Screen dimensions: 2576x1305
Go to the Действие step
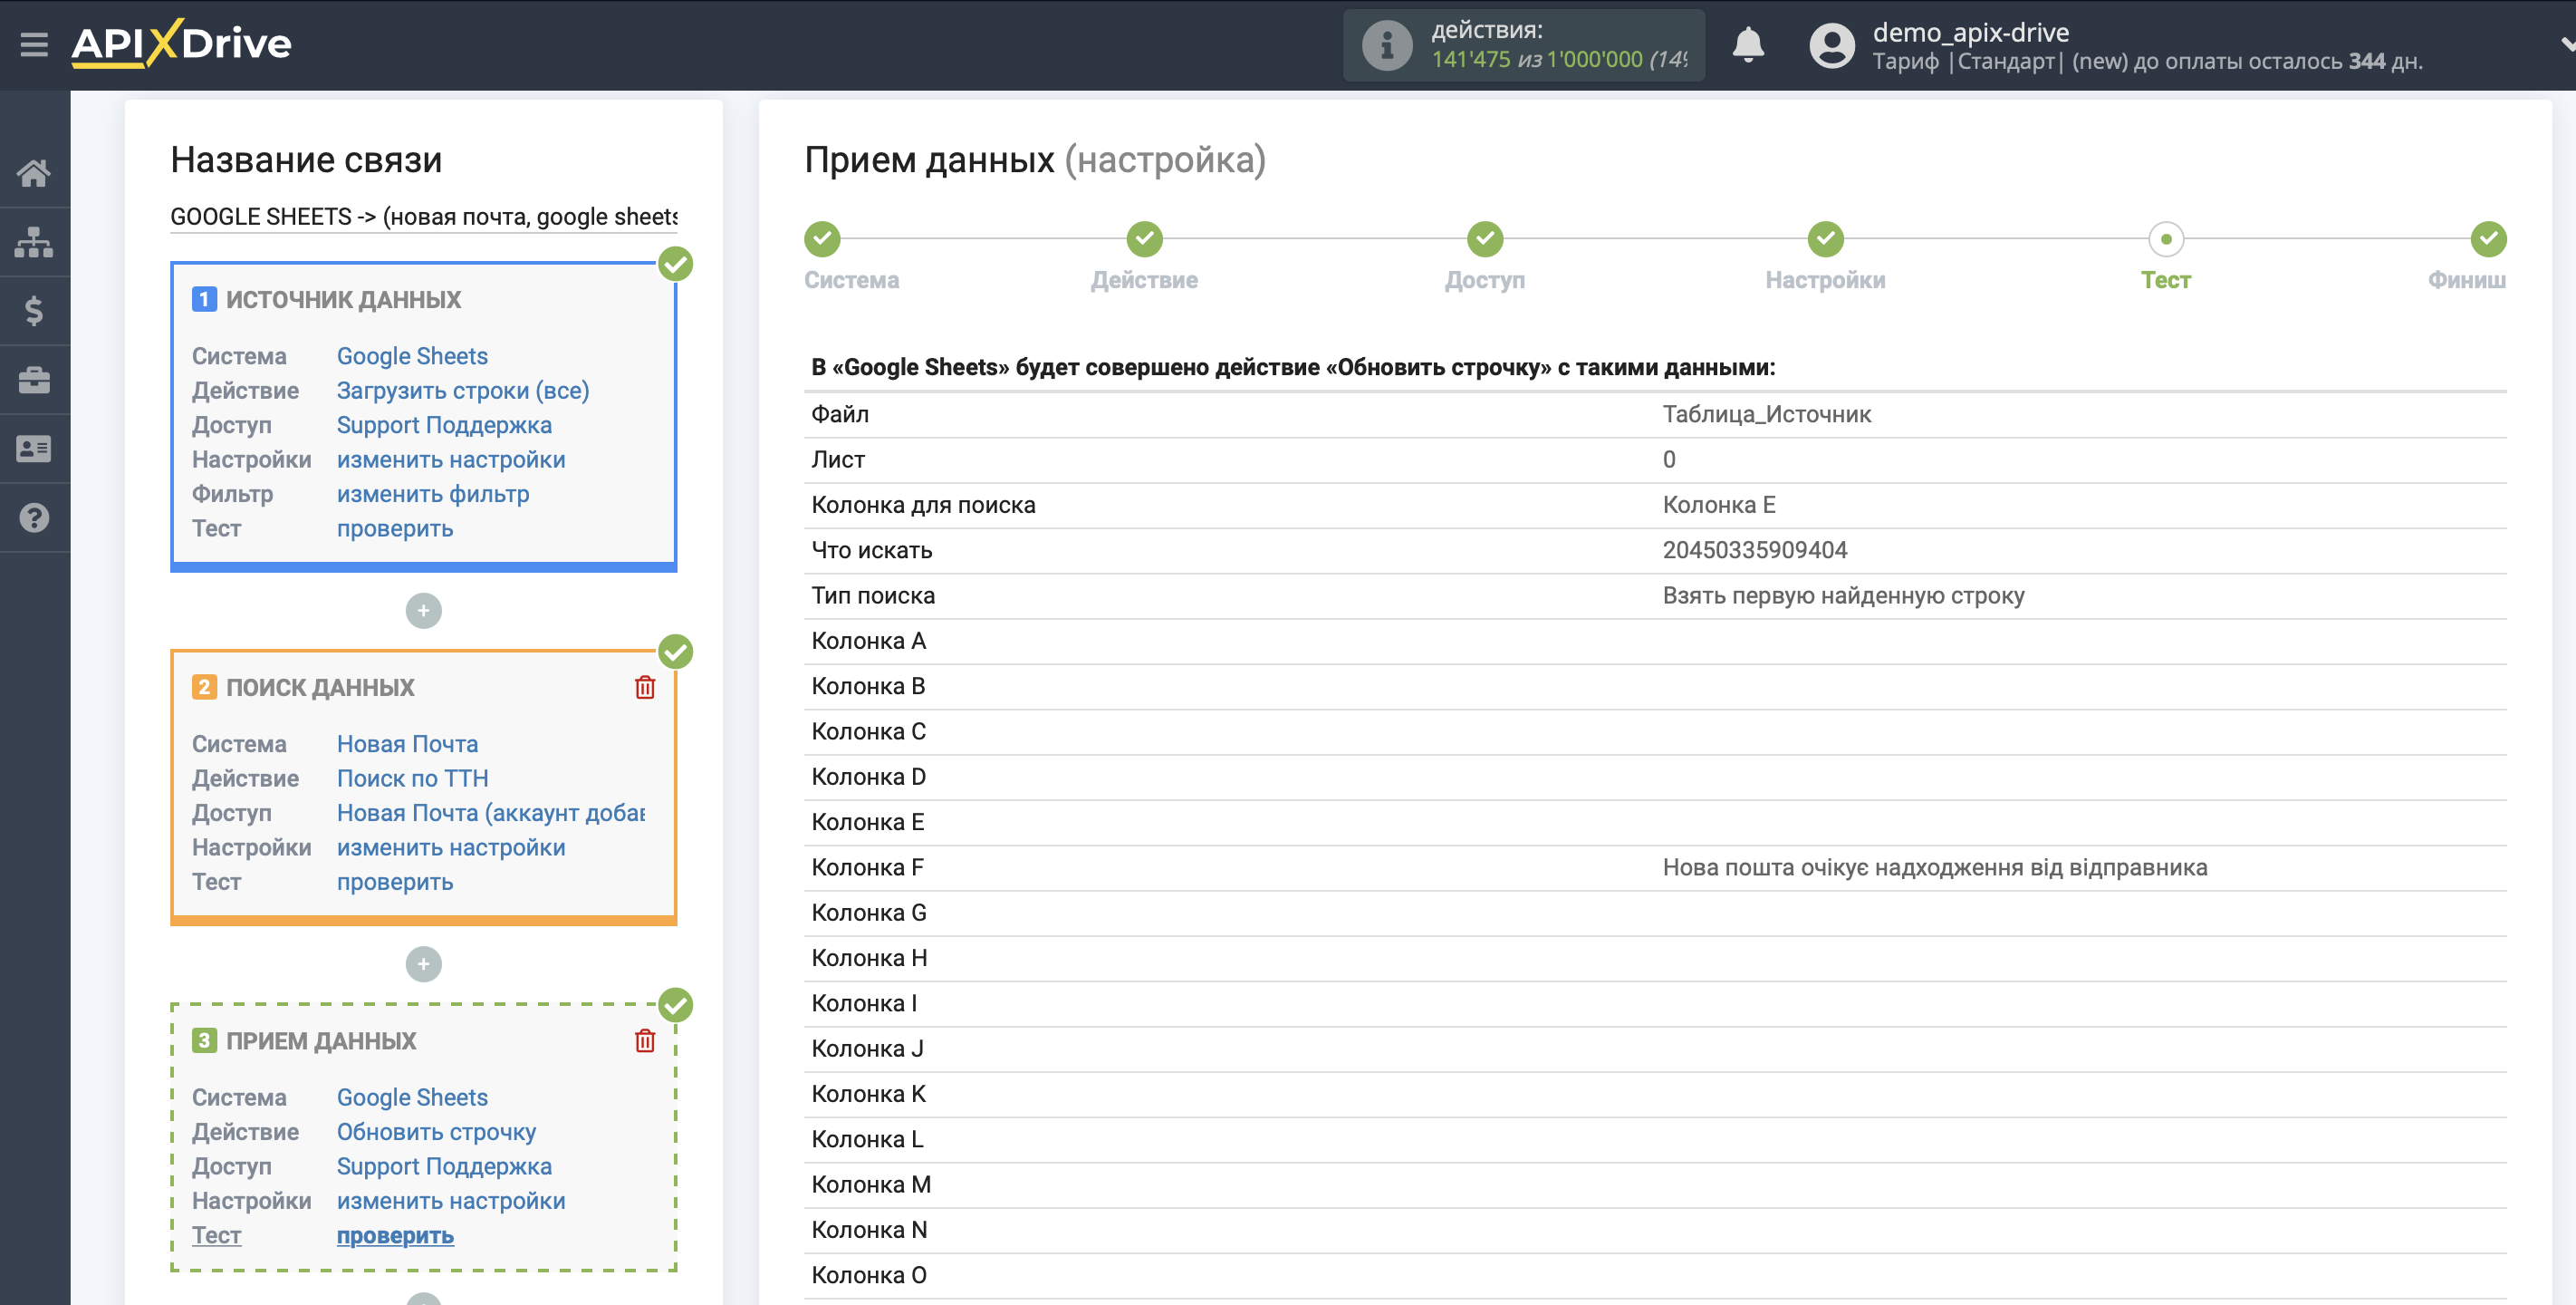[1144, 239]
